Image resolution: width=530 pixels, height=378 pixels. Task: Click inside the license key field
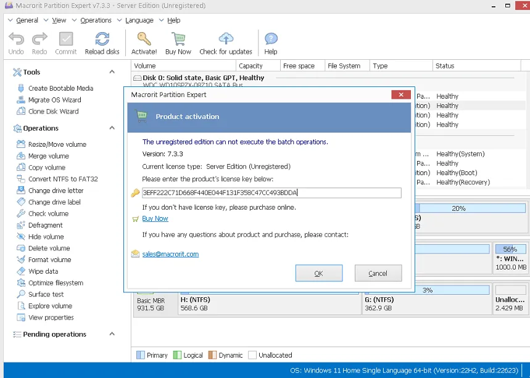pos(271,193)
